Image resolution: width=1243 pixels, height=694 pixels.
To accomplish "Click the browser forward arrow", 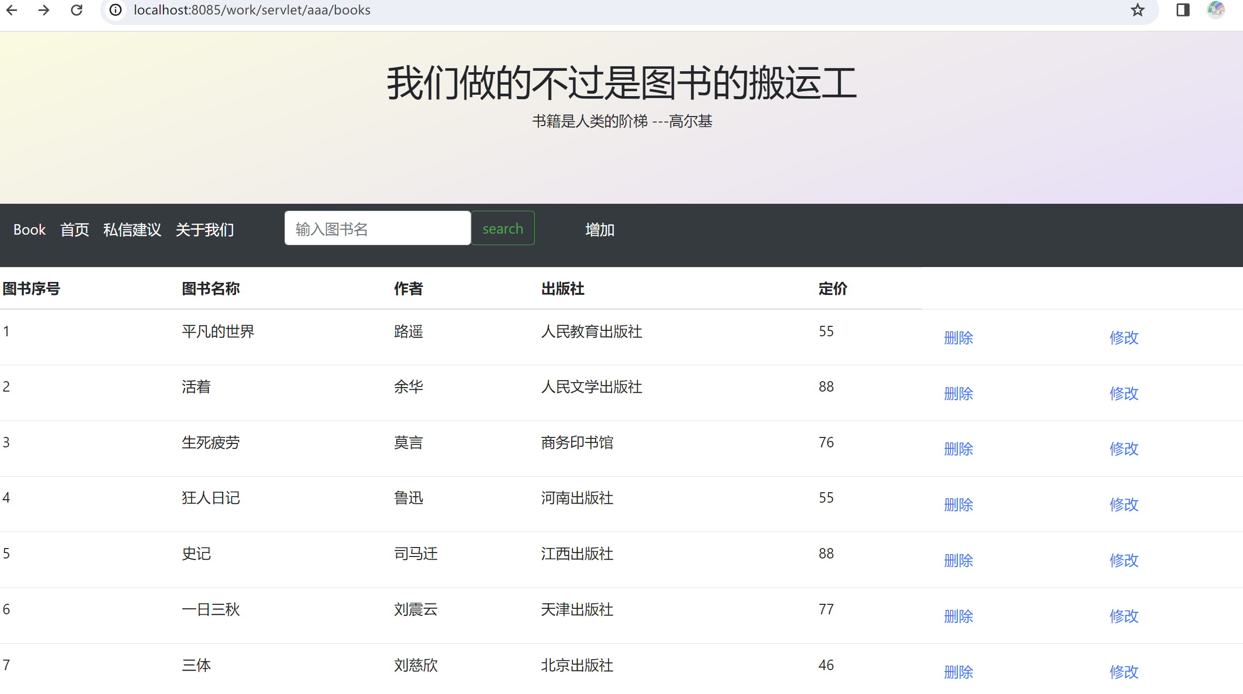I will [x=44, y=10].
